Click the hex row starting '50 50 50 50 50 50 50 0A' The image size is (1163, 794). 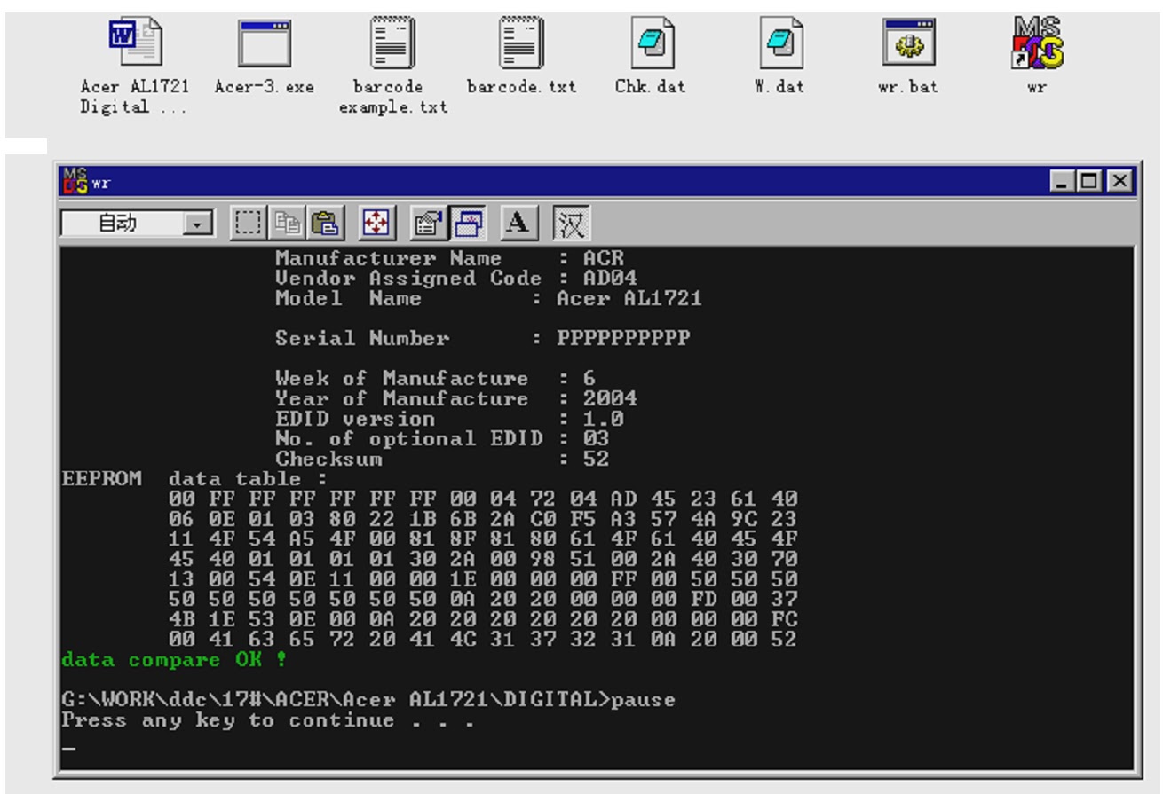[x=482, y=599]
